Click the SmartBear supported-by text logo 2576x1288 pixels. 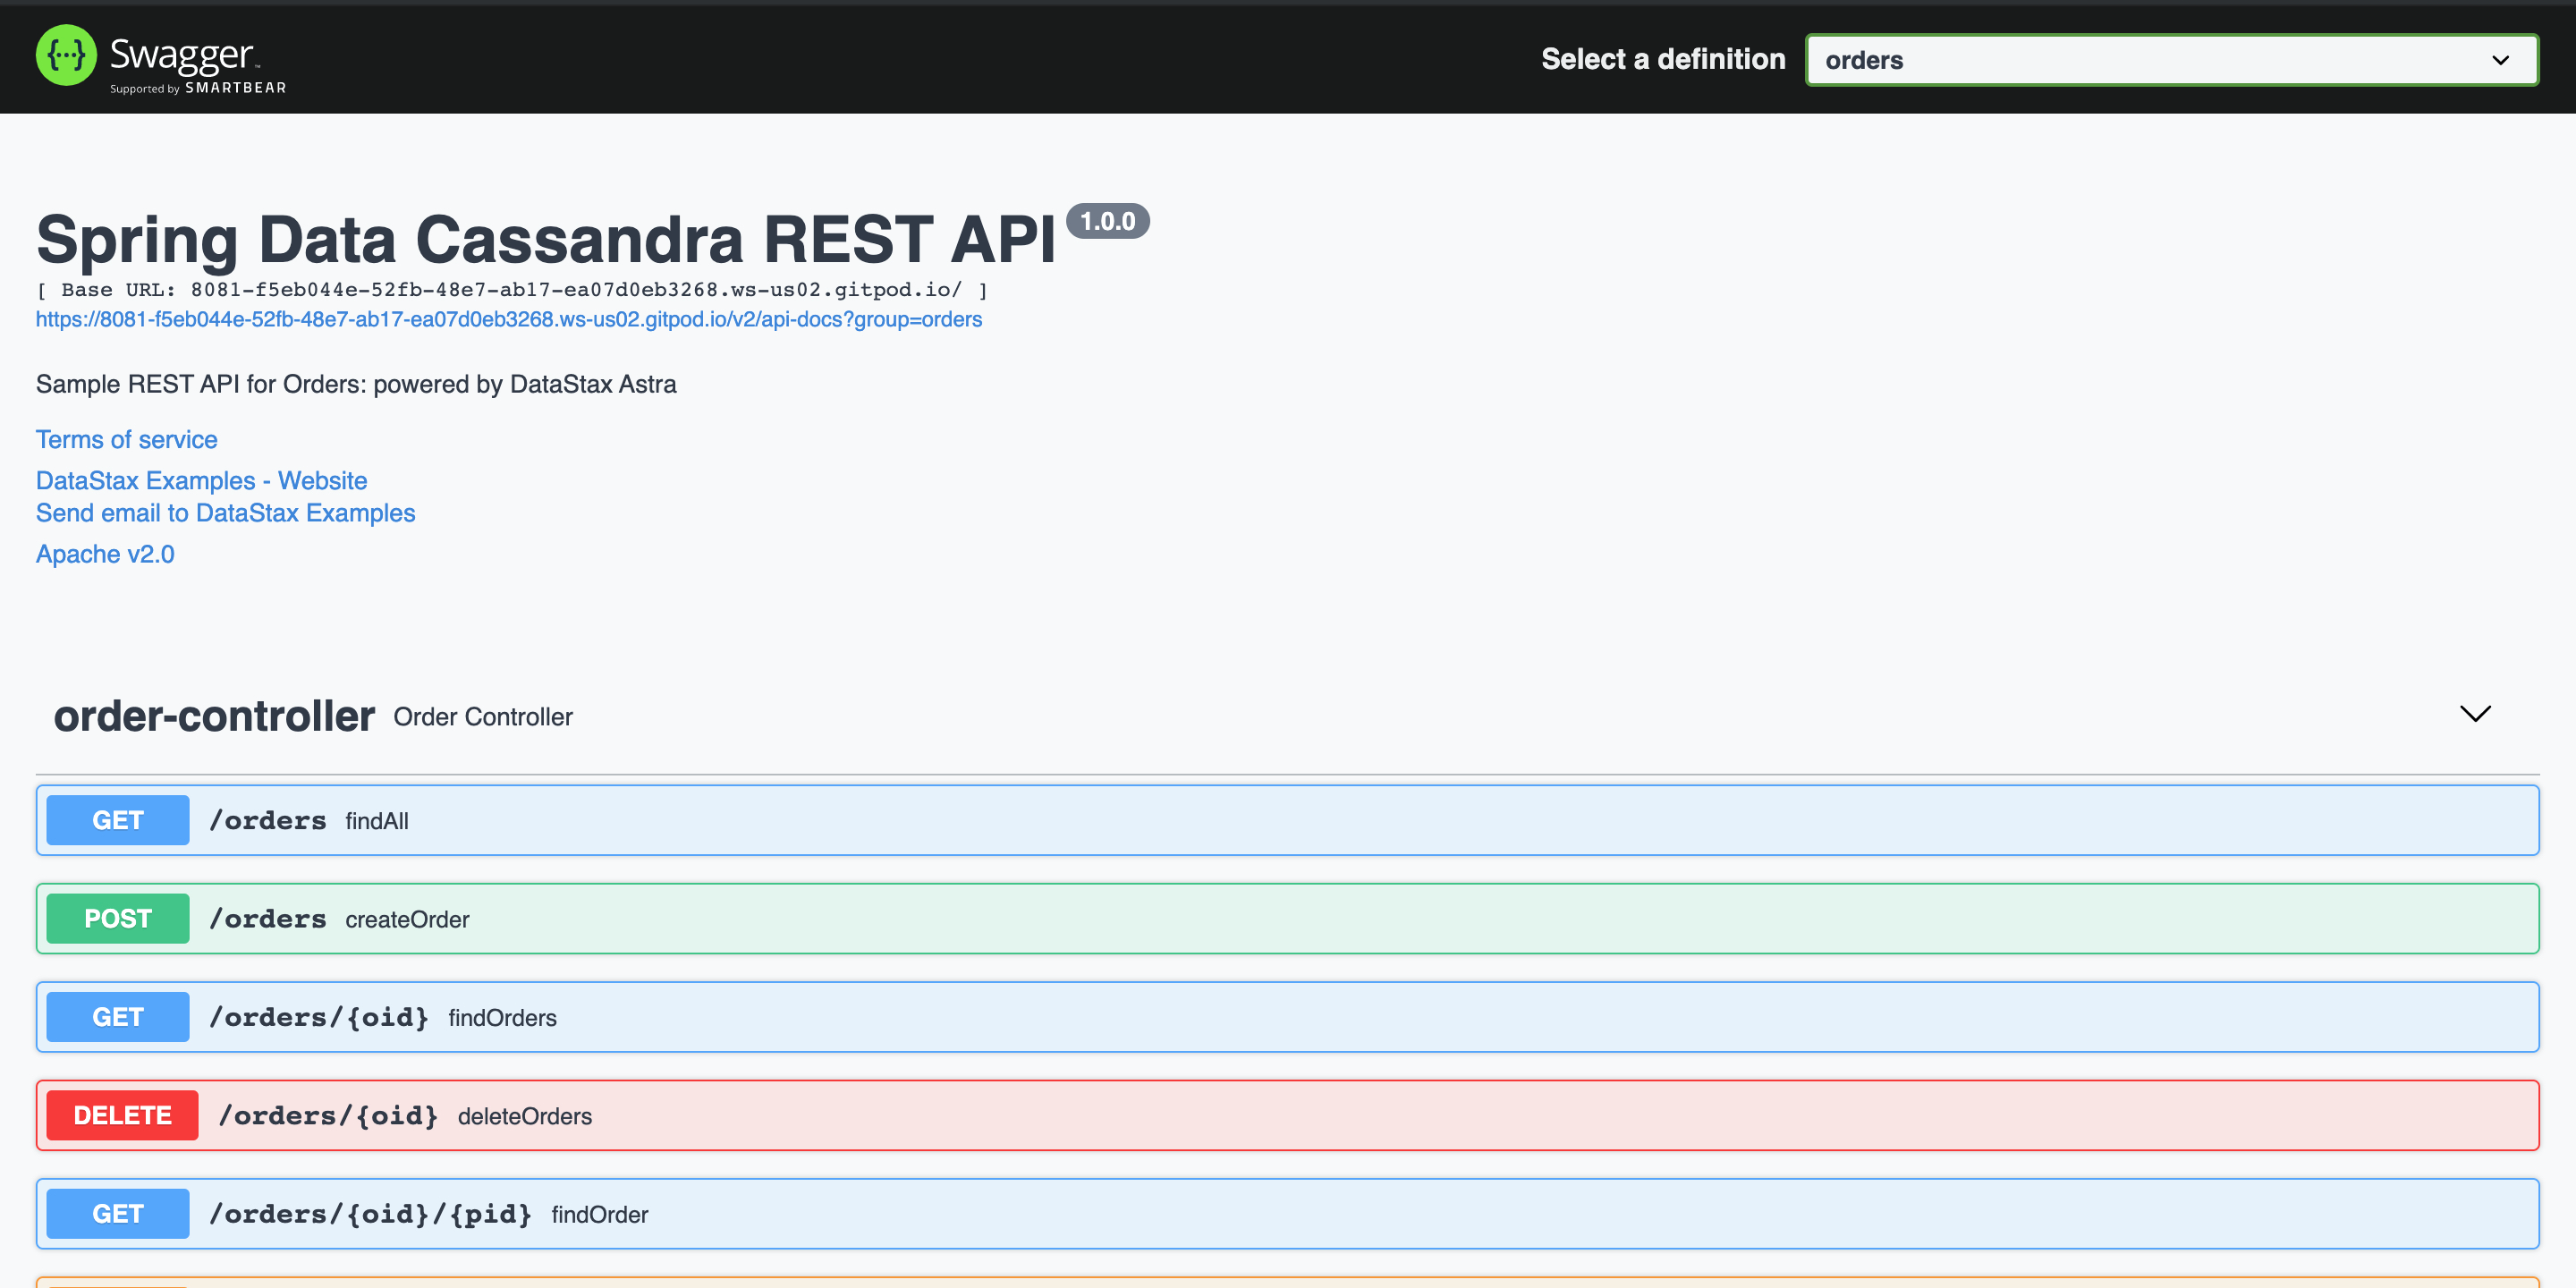(198, 88)
